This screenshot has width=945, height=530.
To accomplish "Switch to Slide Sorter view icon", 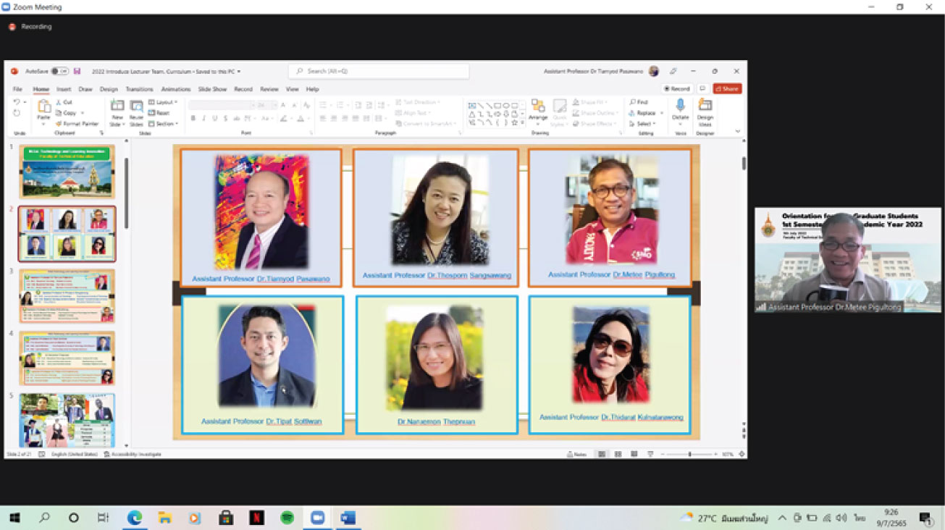I will pyautogui.click(x=618, y=454).
